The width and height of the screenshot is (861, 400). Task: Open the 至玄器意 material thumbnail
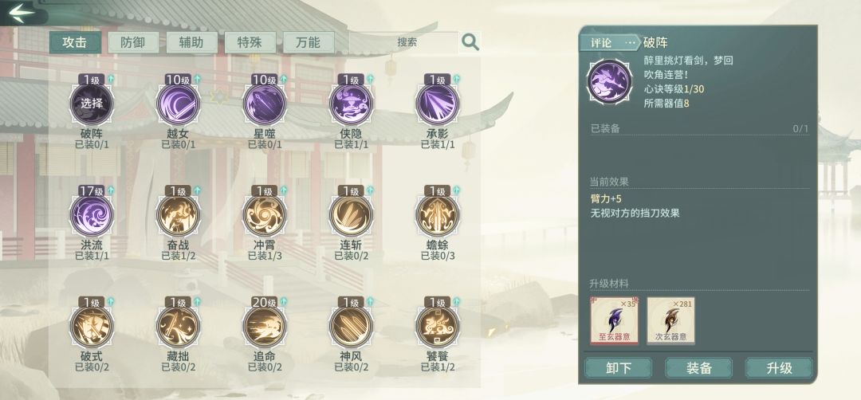(x=615, y=321)
